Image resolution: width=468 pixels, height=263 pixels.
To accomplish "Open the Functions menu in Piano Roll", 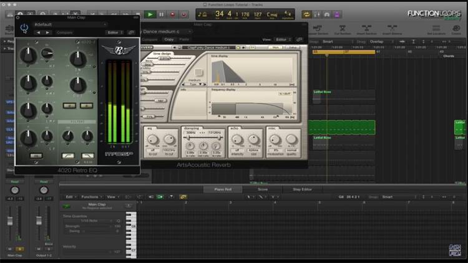I will point(90,196).
